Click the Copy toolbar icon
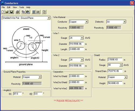 pyautogui.click(x=23, y=12)
